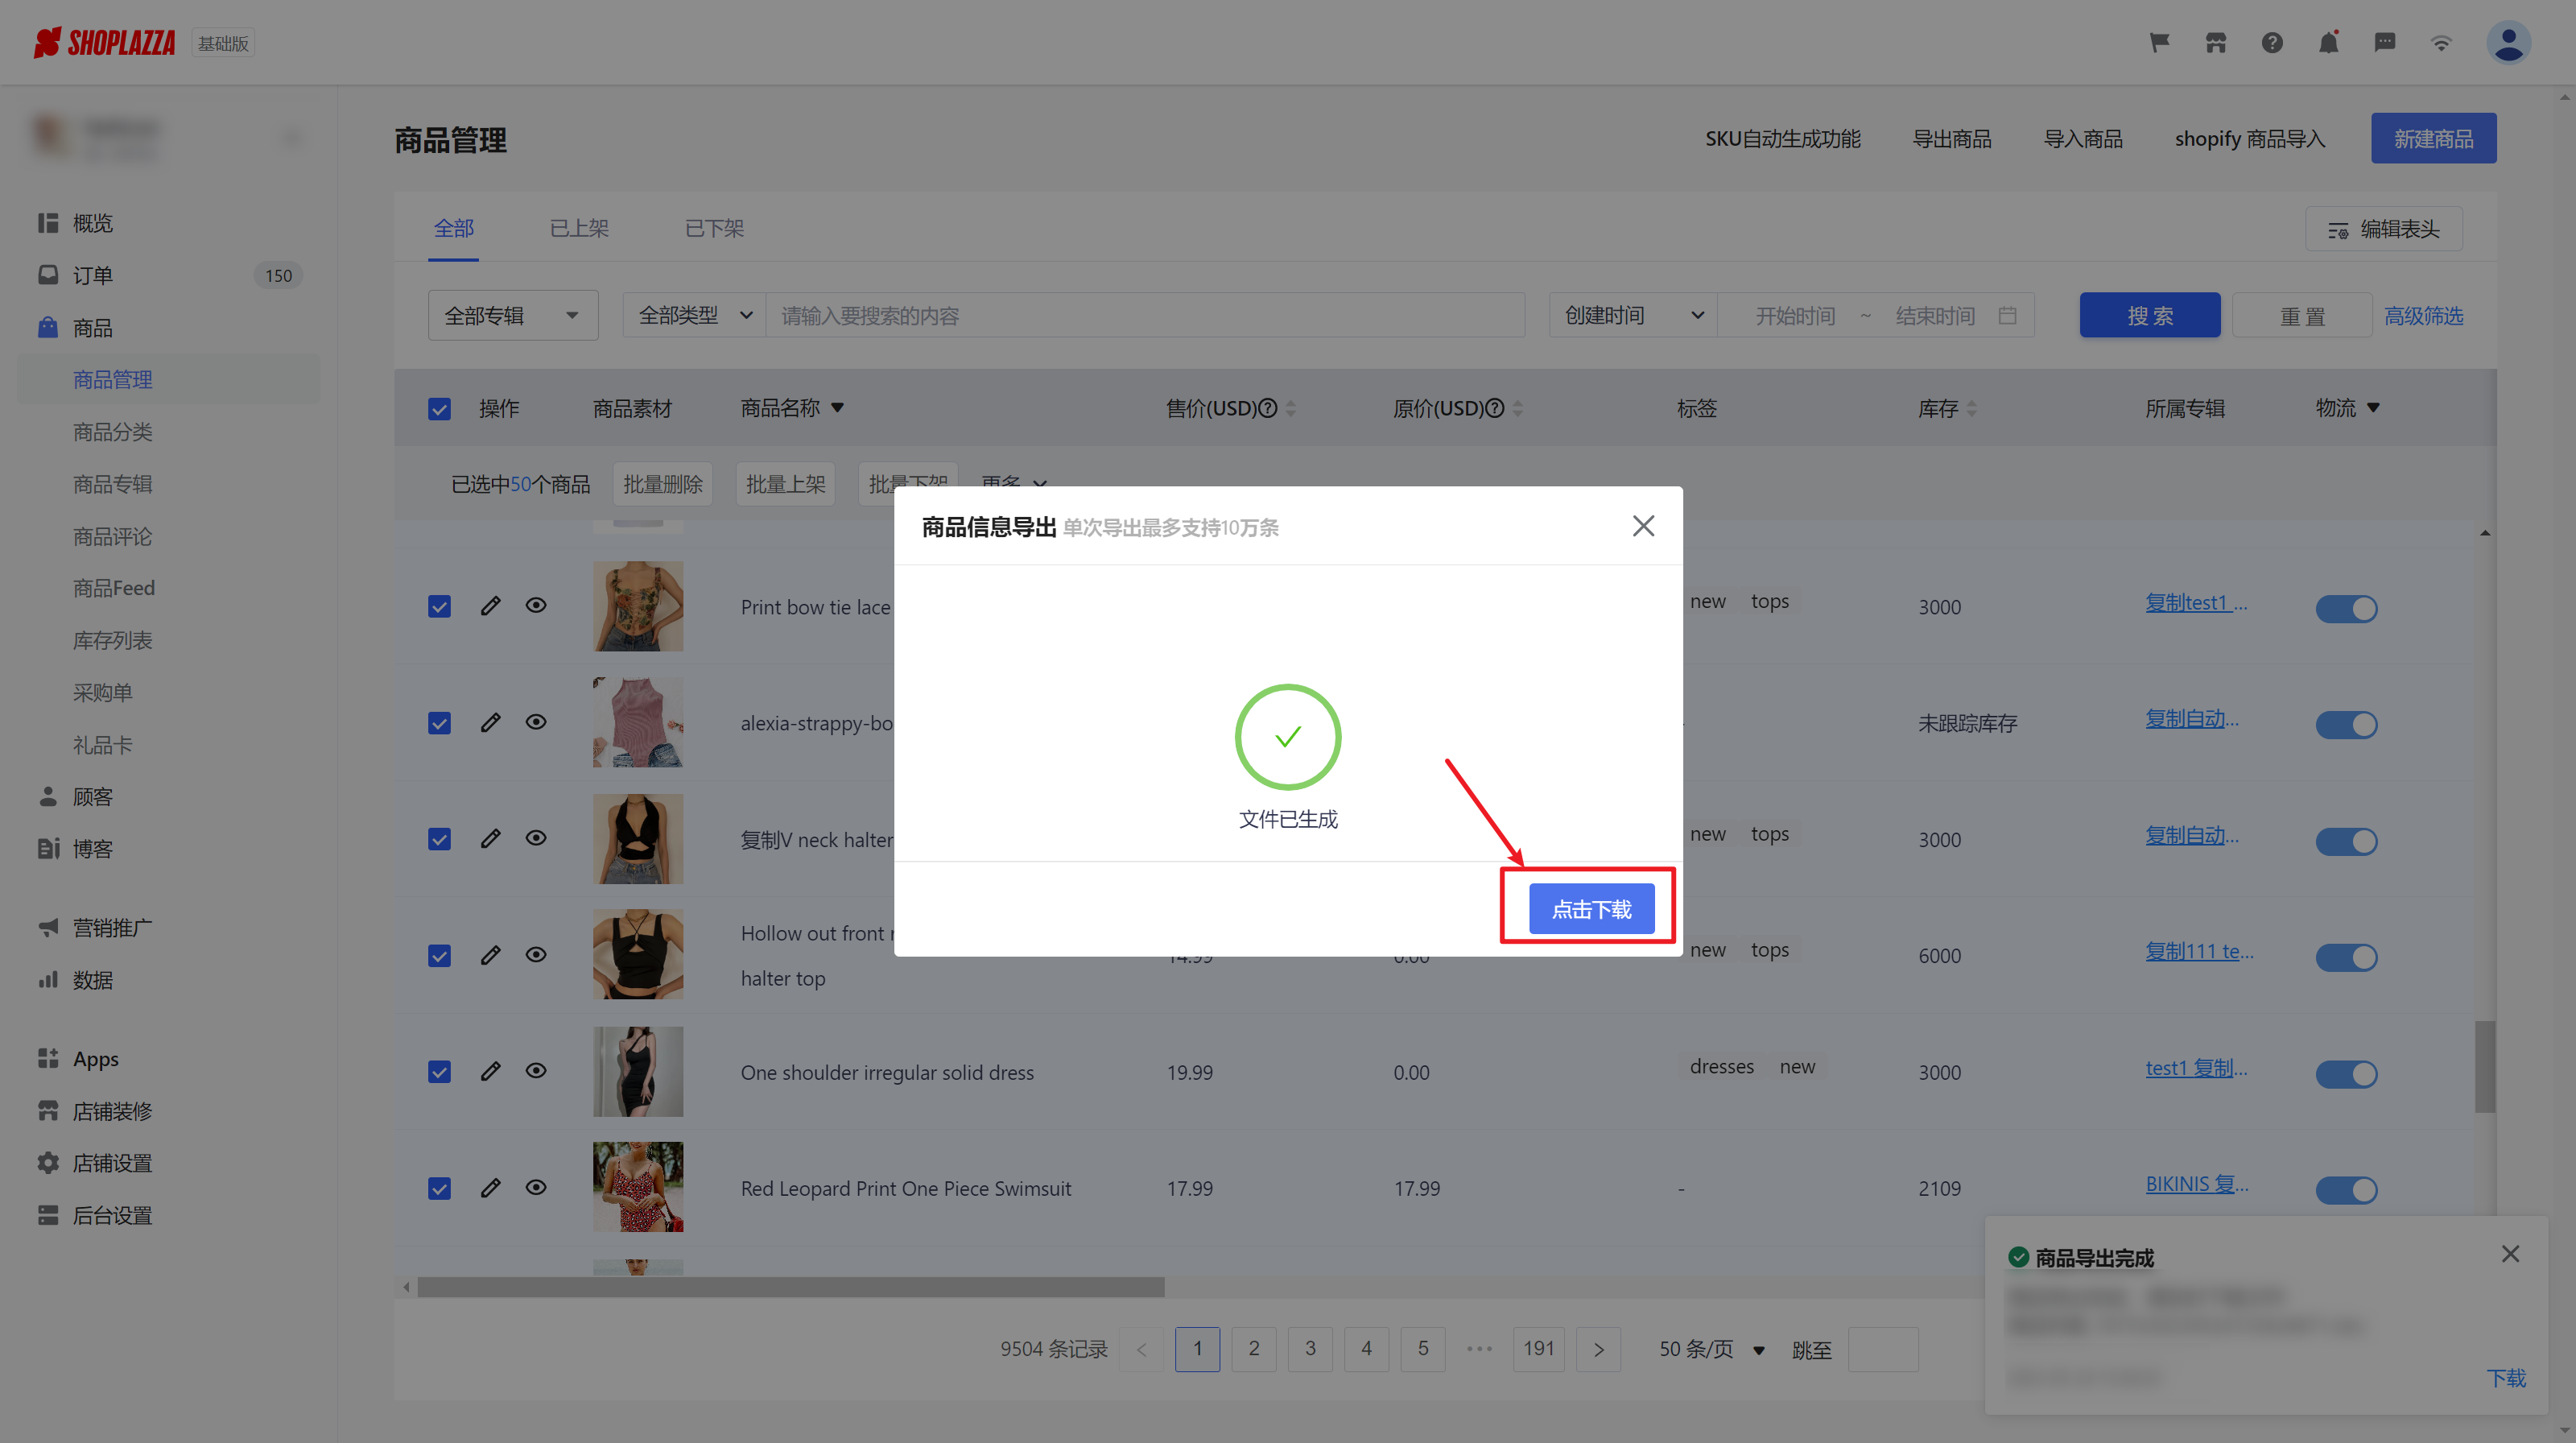Click the blue Search button
Viewport: 2576px width, 1443px height.
2150,315
